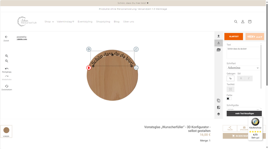Toggle the Gebogen curved text option
The width and height of the screenshot is (268, 149).
pyautogui.click(x=230, y=78)
